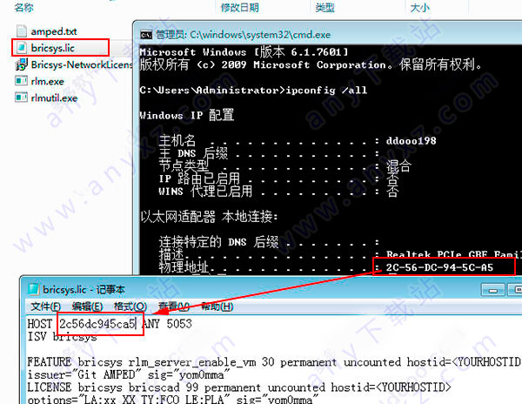Open the 编辑(E) menu in Notepad
Viewport: 522px width, 404px height.
coord(87,306)
